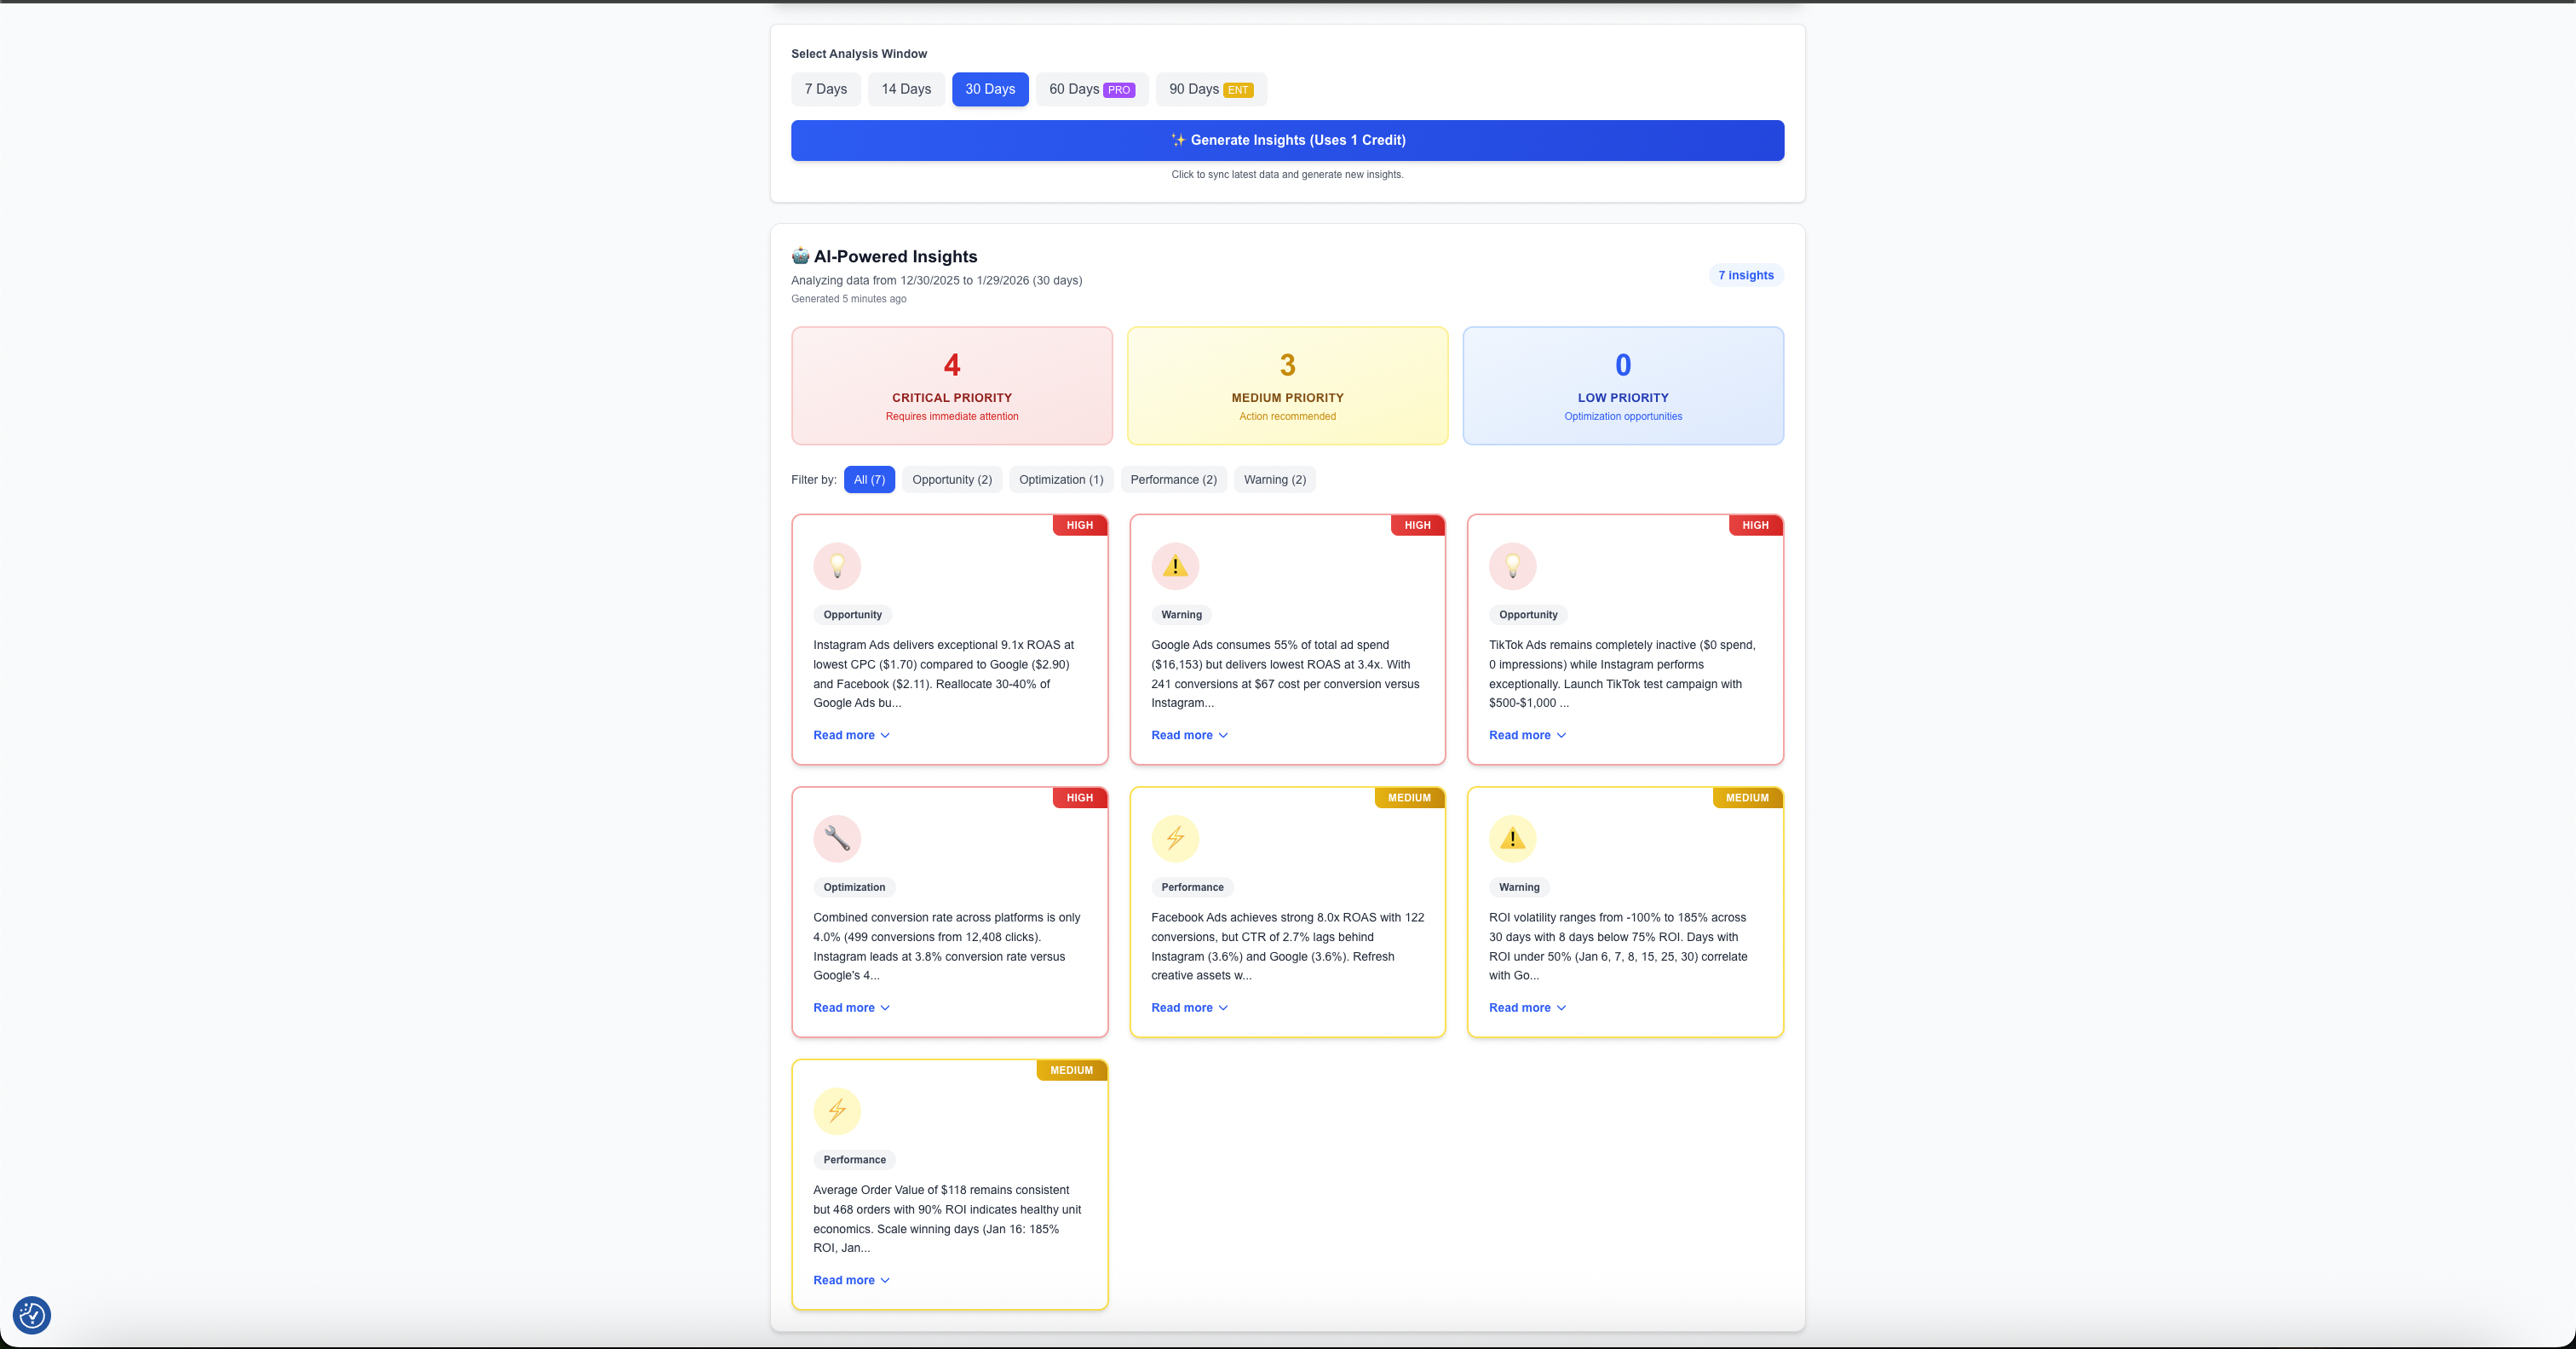Click the Critical Priority summary card
Viewport: 2576px width, 1349px height.
951,386
